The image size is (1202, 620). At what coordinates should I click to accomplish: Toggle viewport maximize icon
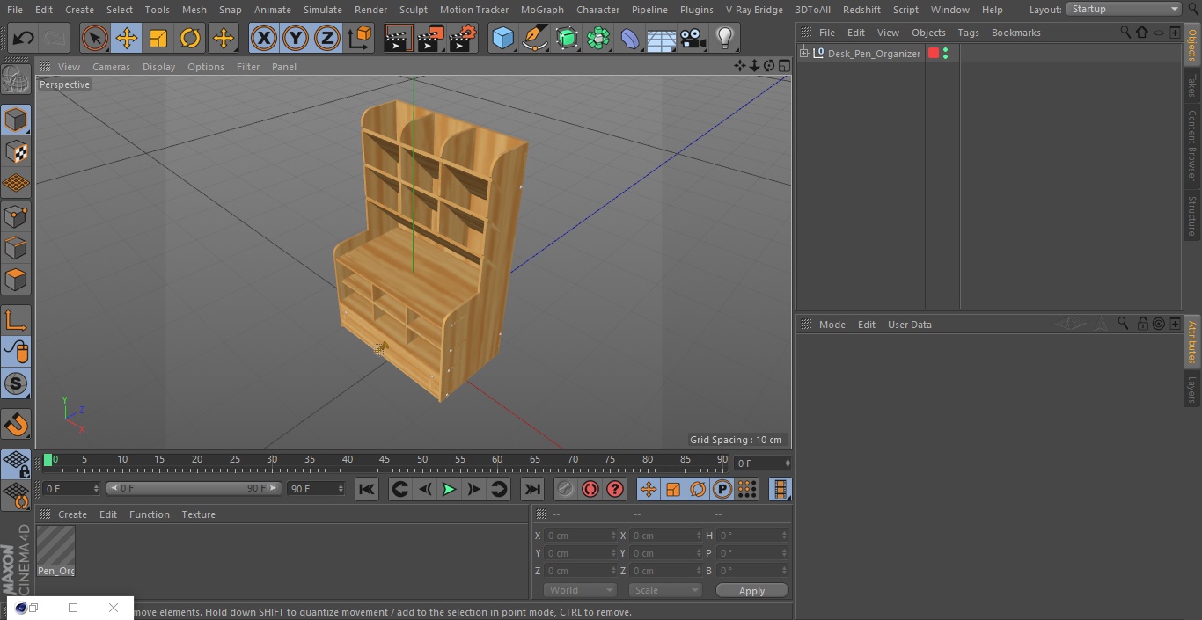pos(783,66)
